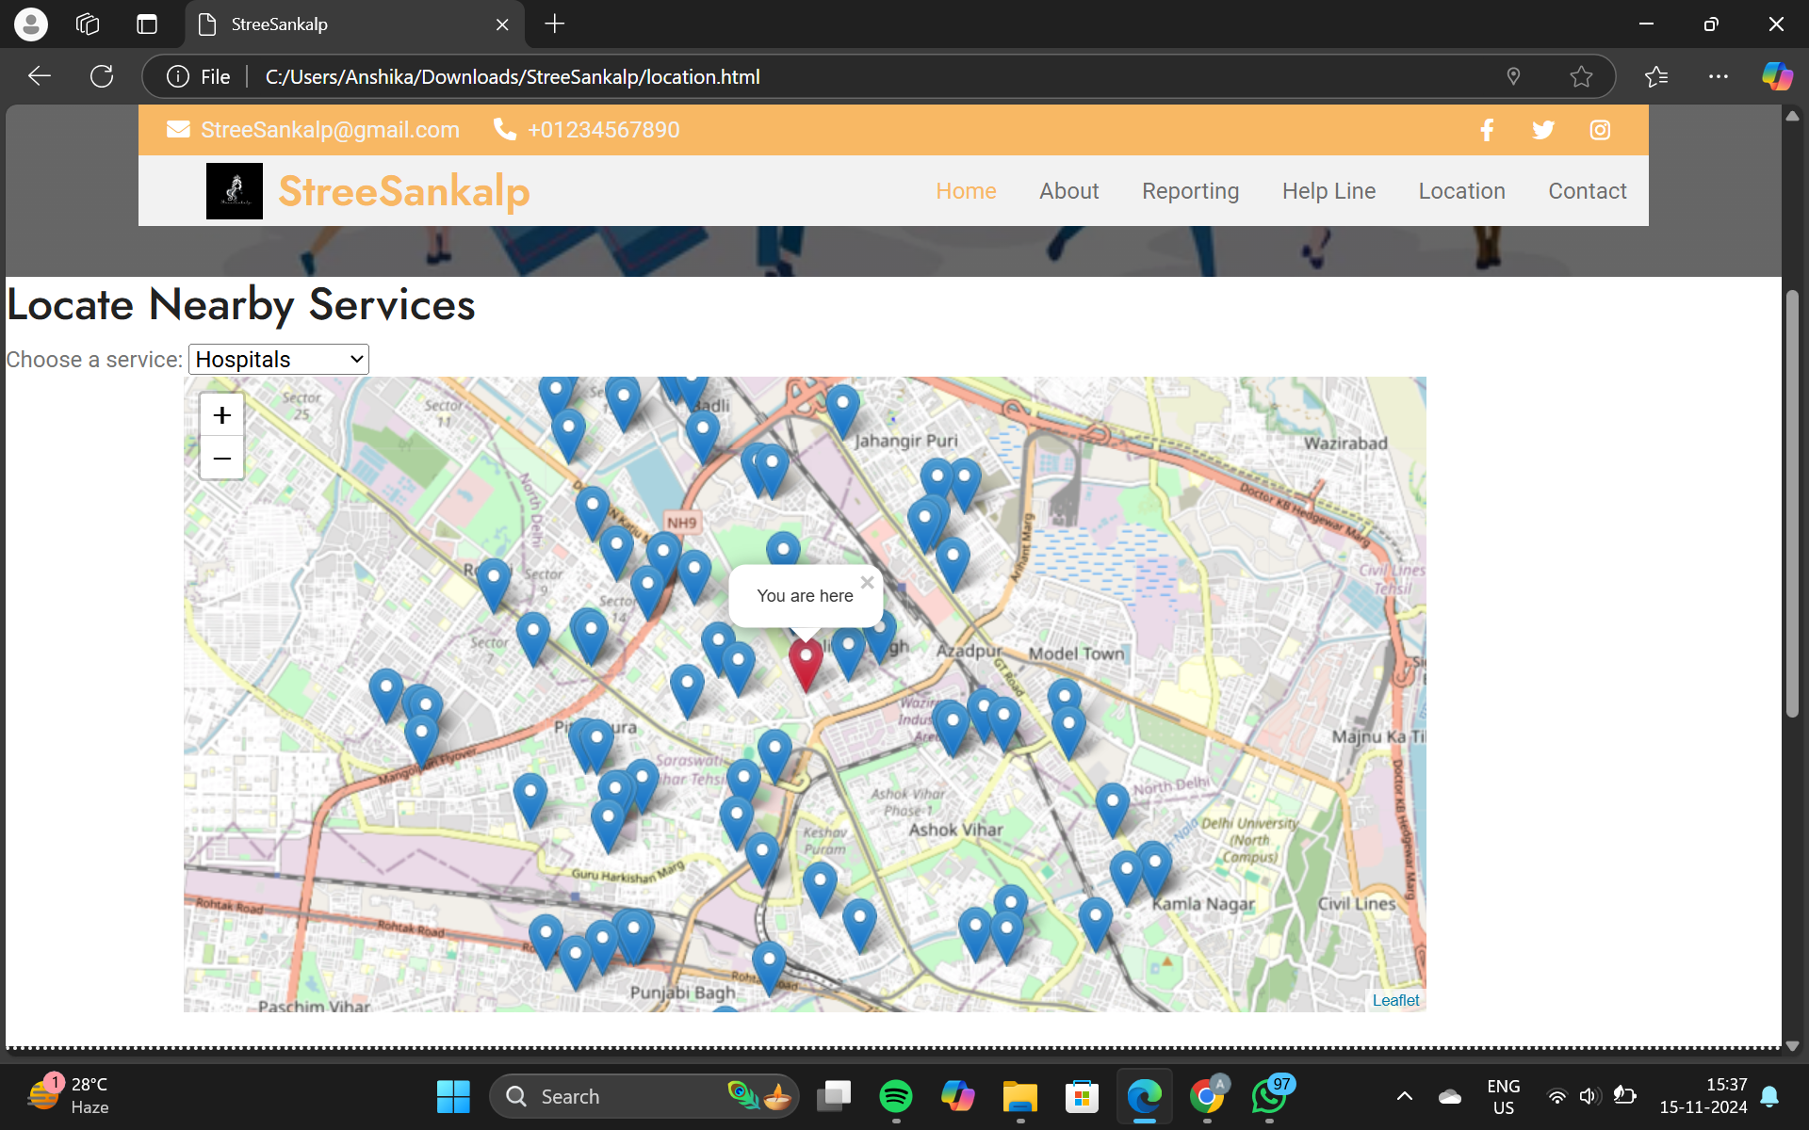
Task: Close the 'You are here' popup
Action: (x=867, y=583)
